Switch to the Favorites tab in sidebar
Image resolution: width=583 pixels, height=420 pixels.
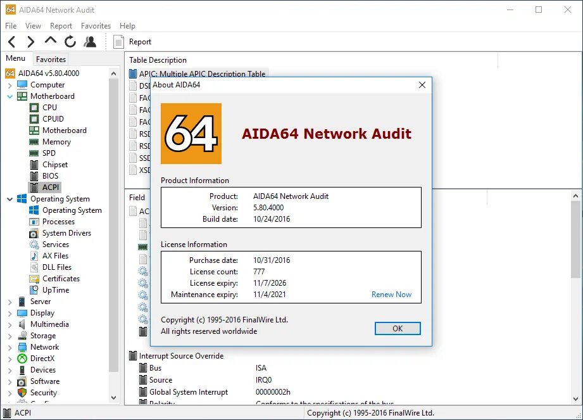point(51,59)
